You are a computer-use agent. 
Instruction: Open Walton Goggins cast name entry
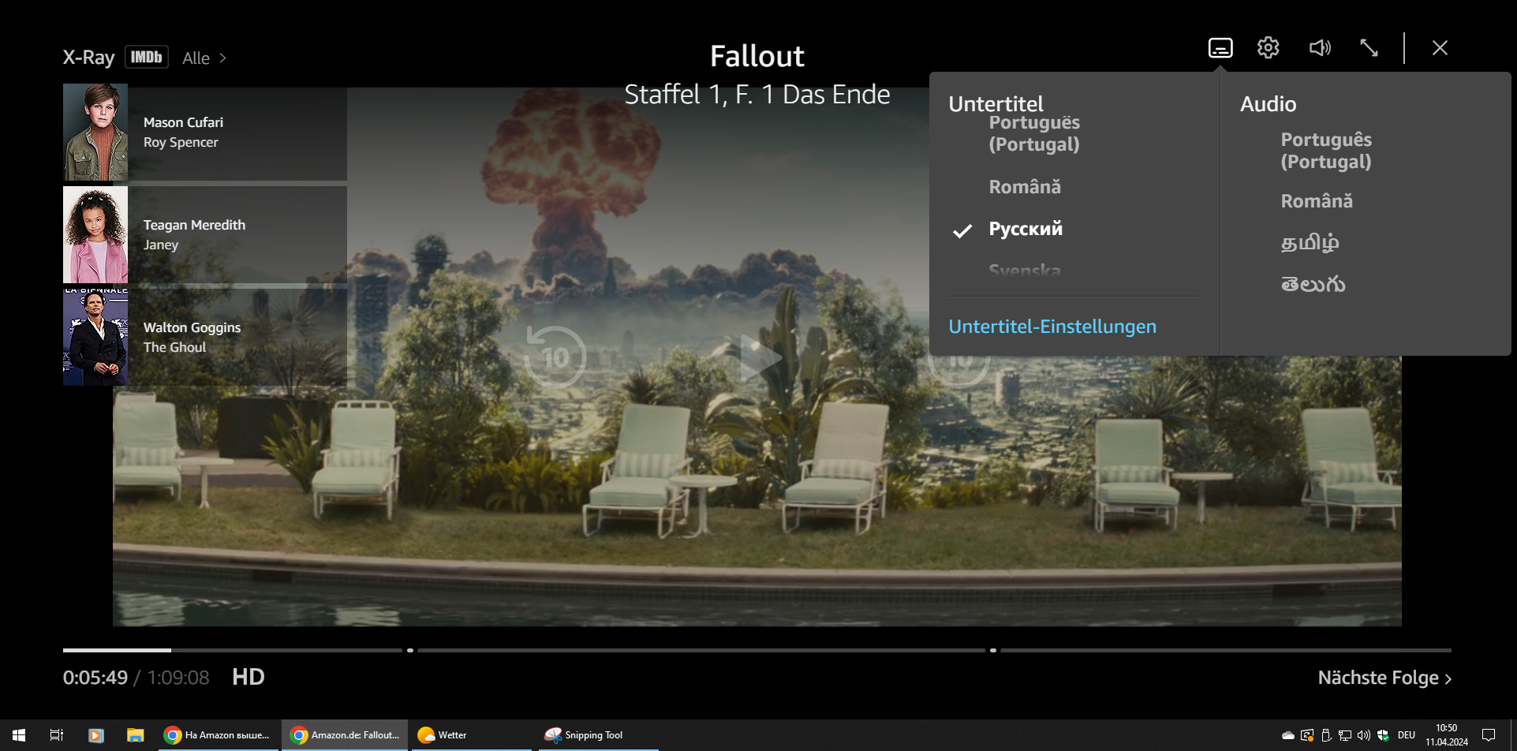[192, 327]
